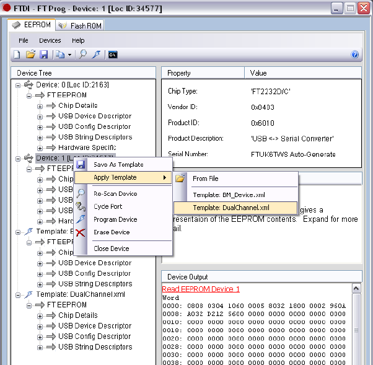
Task: Click the Serial Number value FTUK6TWS Auto-Generate
Action: point(293,154)
